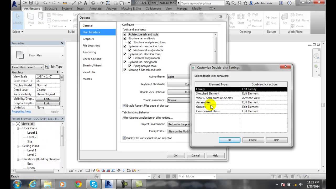The height and width of the screenshot is (189, 336).
Task: Open the Floor Plan: Level 1 dropdown
Action: click(x=27, y=67)
